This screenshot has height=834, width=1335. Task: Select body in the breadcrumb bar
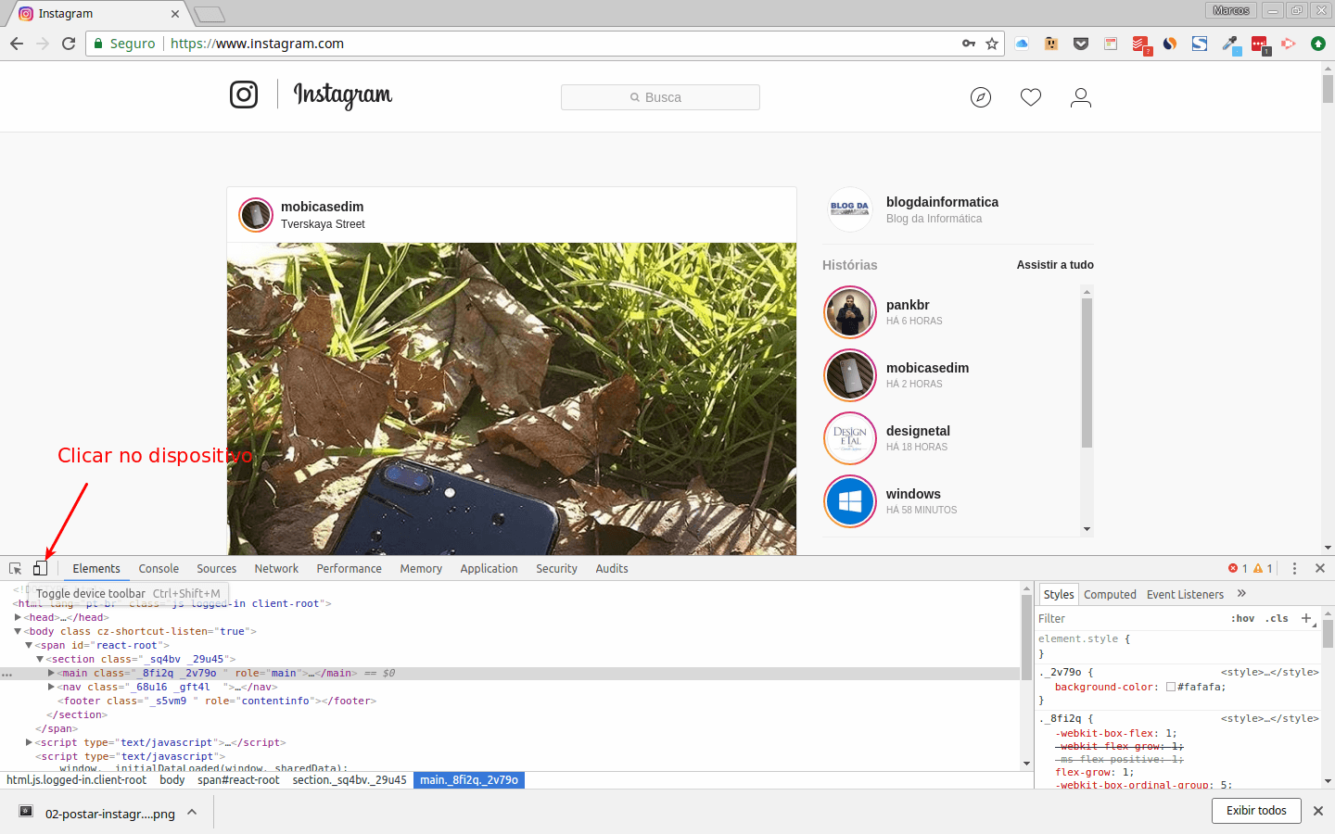pos(172,780)
